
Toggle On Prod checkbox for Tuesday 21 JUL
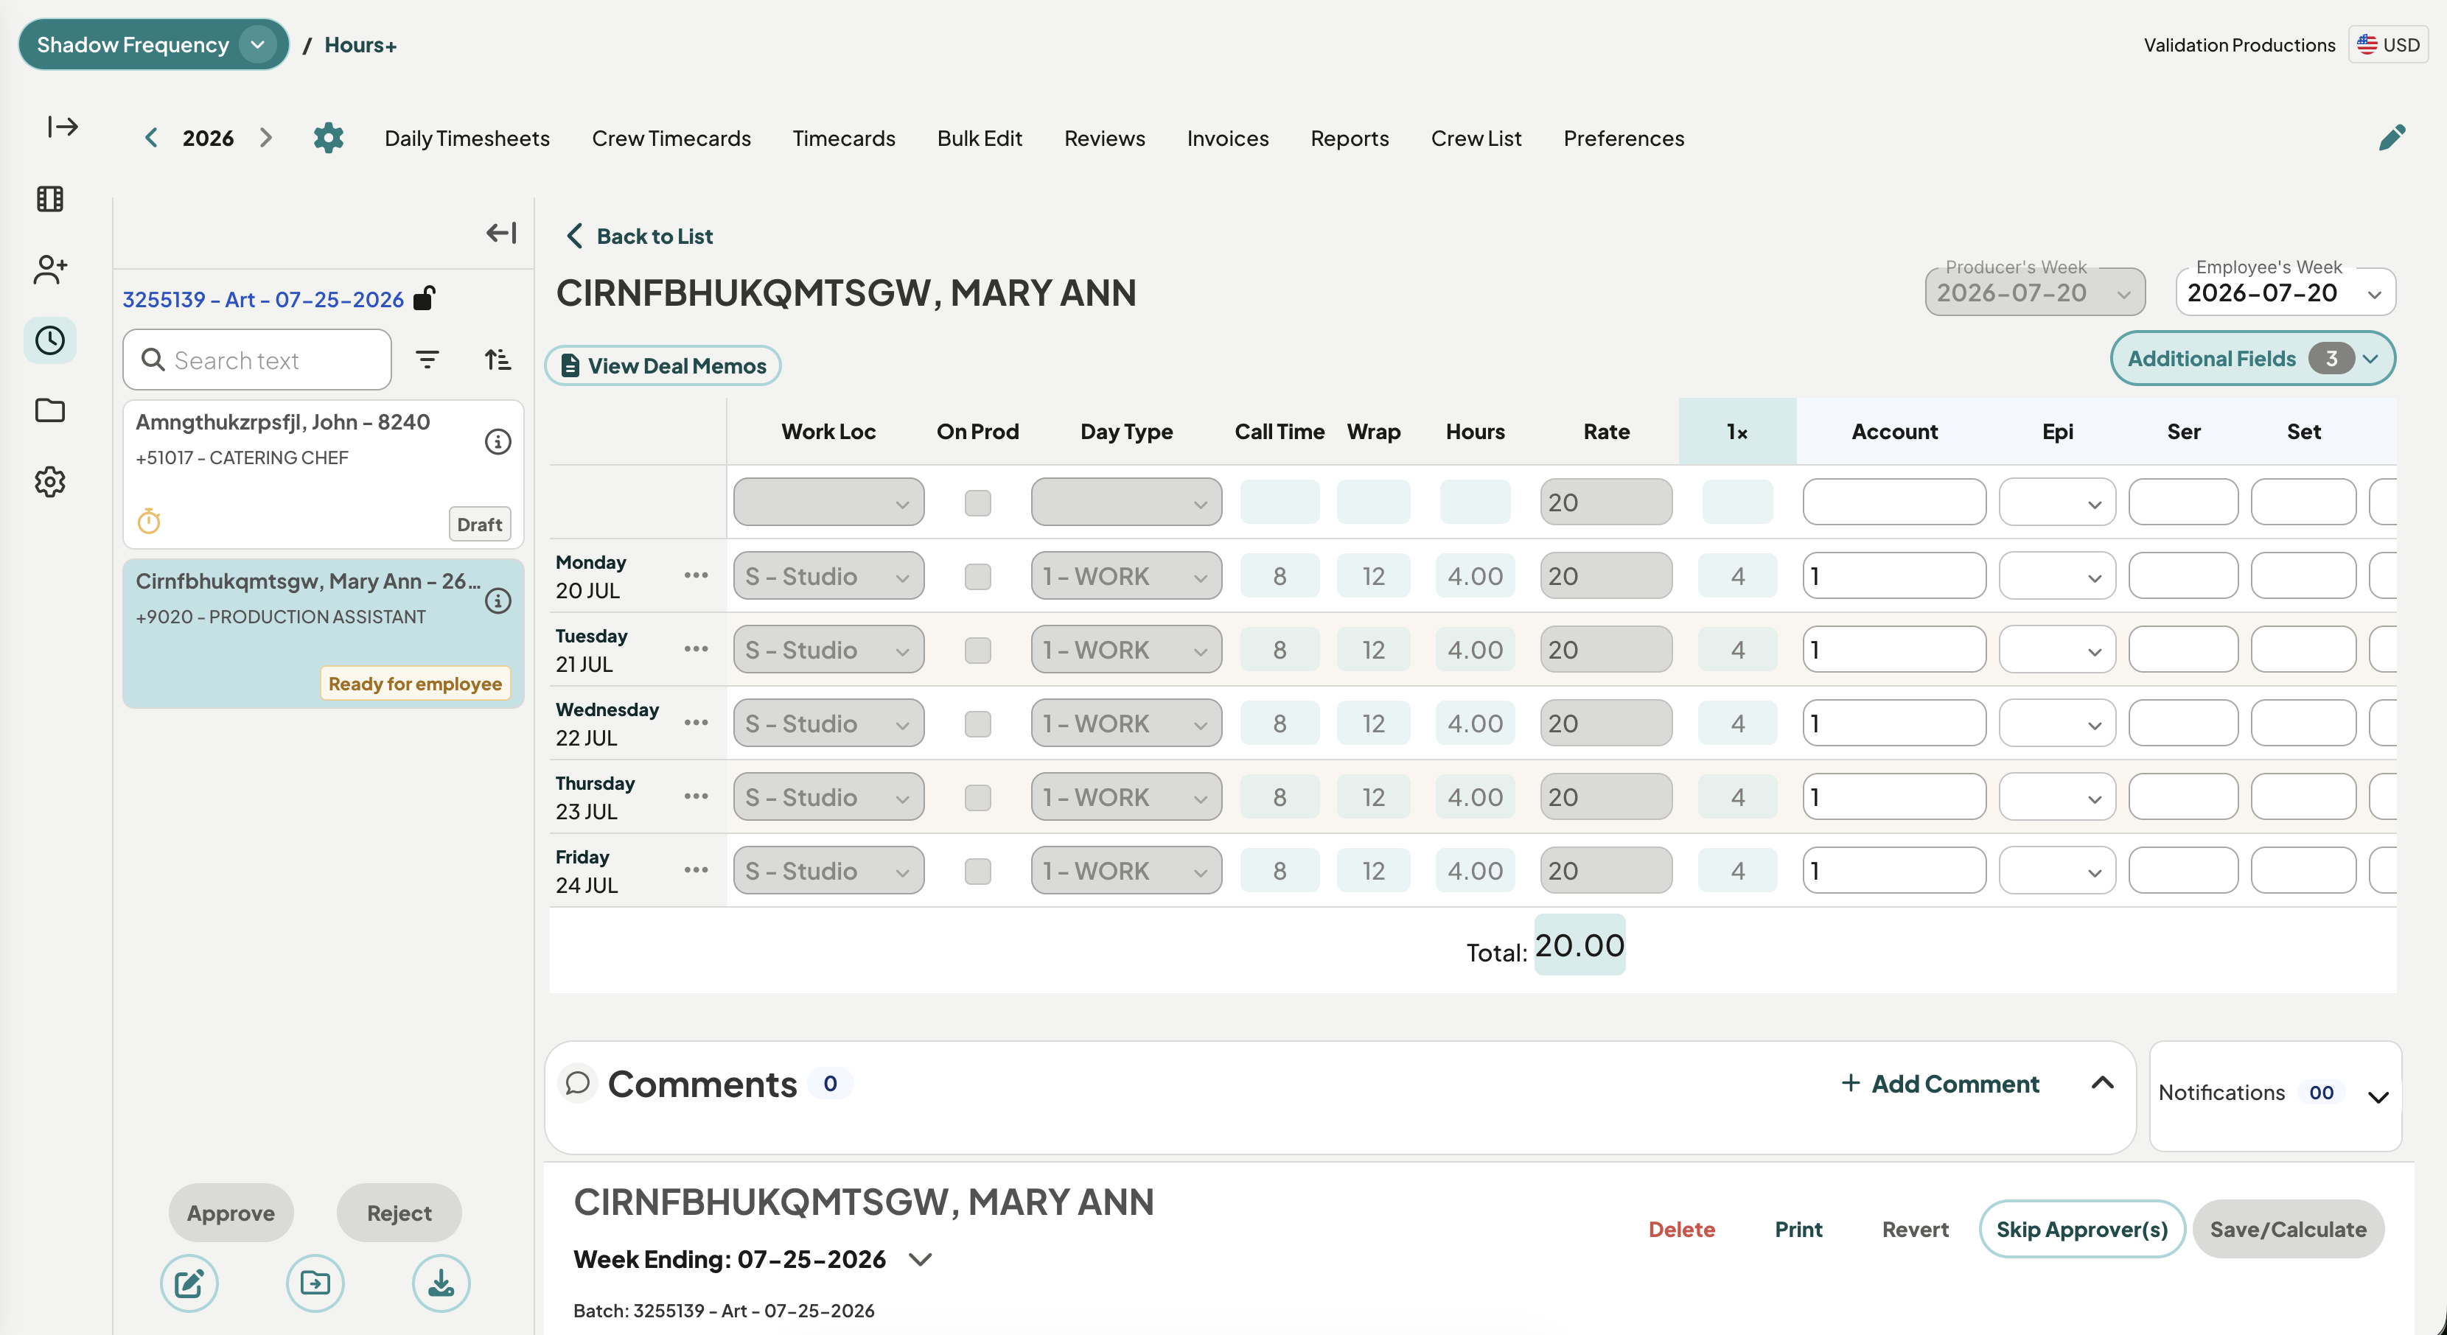click(977, 651)
